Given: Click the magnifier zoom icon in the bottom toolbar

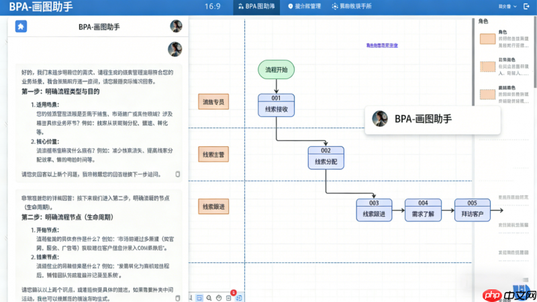Looking at the screenshot, I should [x=209, y=297].
